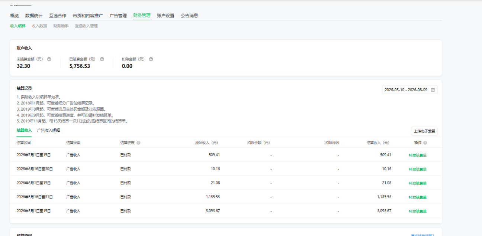
Task: Click 已结算金额 value 5,756.53
Action: pos(80,66)
